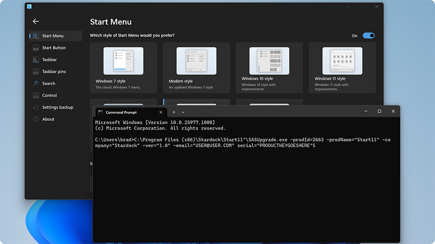Click the SASUpgrade.exe command line text
Screen dimensions: 435x244
point(243,142)
